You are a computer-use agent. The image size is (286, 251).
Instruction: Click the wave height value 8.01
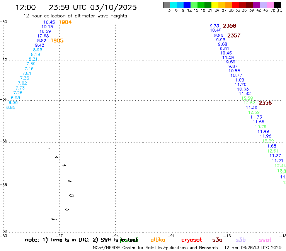coord(33,59)
